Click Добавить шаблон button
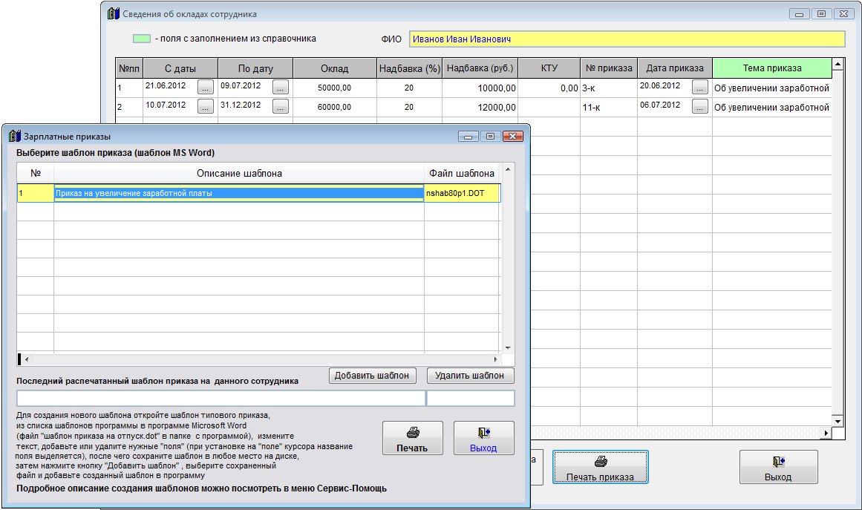The height and width of the screenshot is (510, 862). (372, 376)
